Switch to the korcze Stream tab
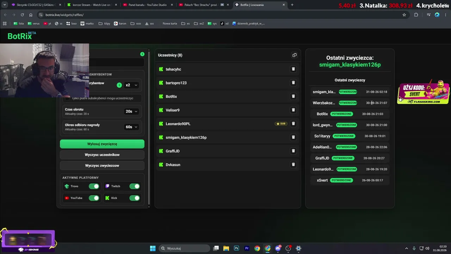The image size is (451, 254). 92,5
